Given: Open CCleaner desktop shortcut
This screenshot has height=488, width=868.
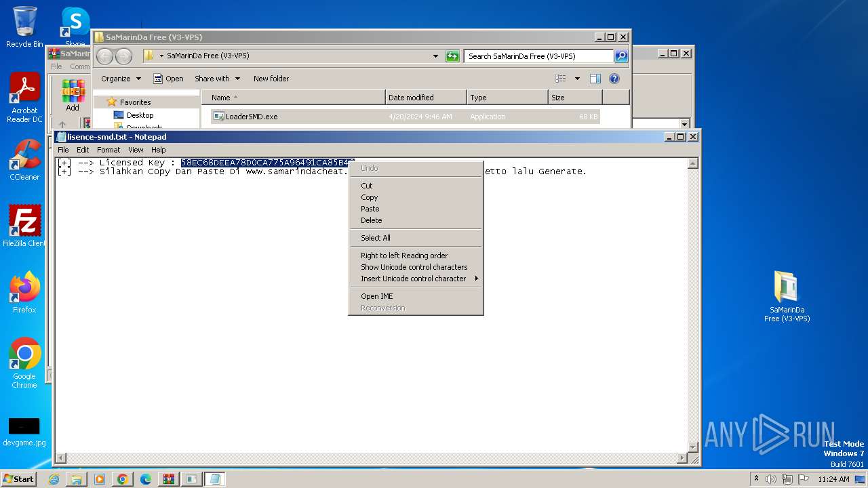Looking at the screenshot, I should [24, 160].
